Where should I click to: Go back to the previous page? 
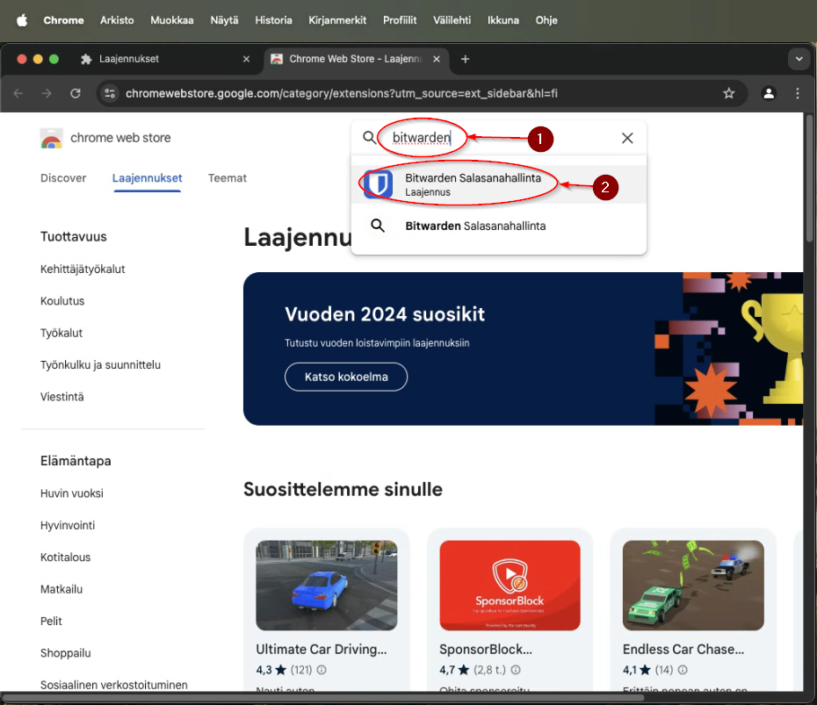click(18, 93)
